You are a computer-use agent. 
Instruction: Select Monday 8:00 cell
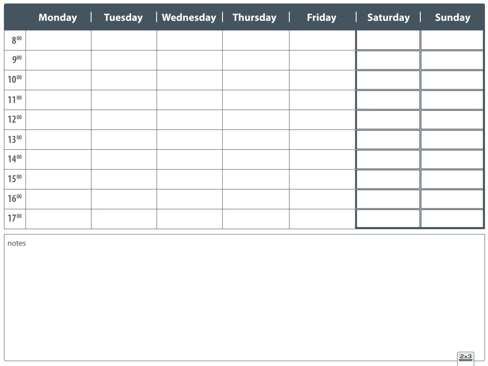(x=59, y=40)
